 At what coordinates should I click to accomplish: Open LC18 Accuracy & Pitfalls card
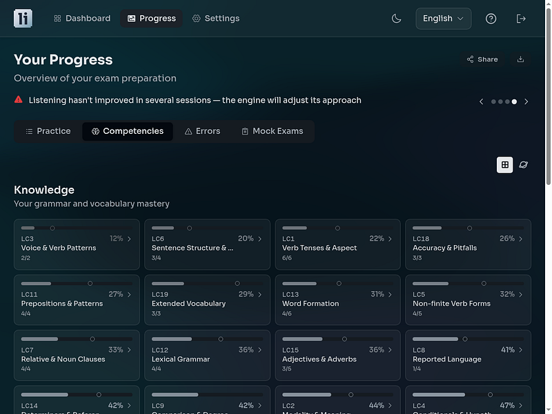[469, 244]
